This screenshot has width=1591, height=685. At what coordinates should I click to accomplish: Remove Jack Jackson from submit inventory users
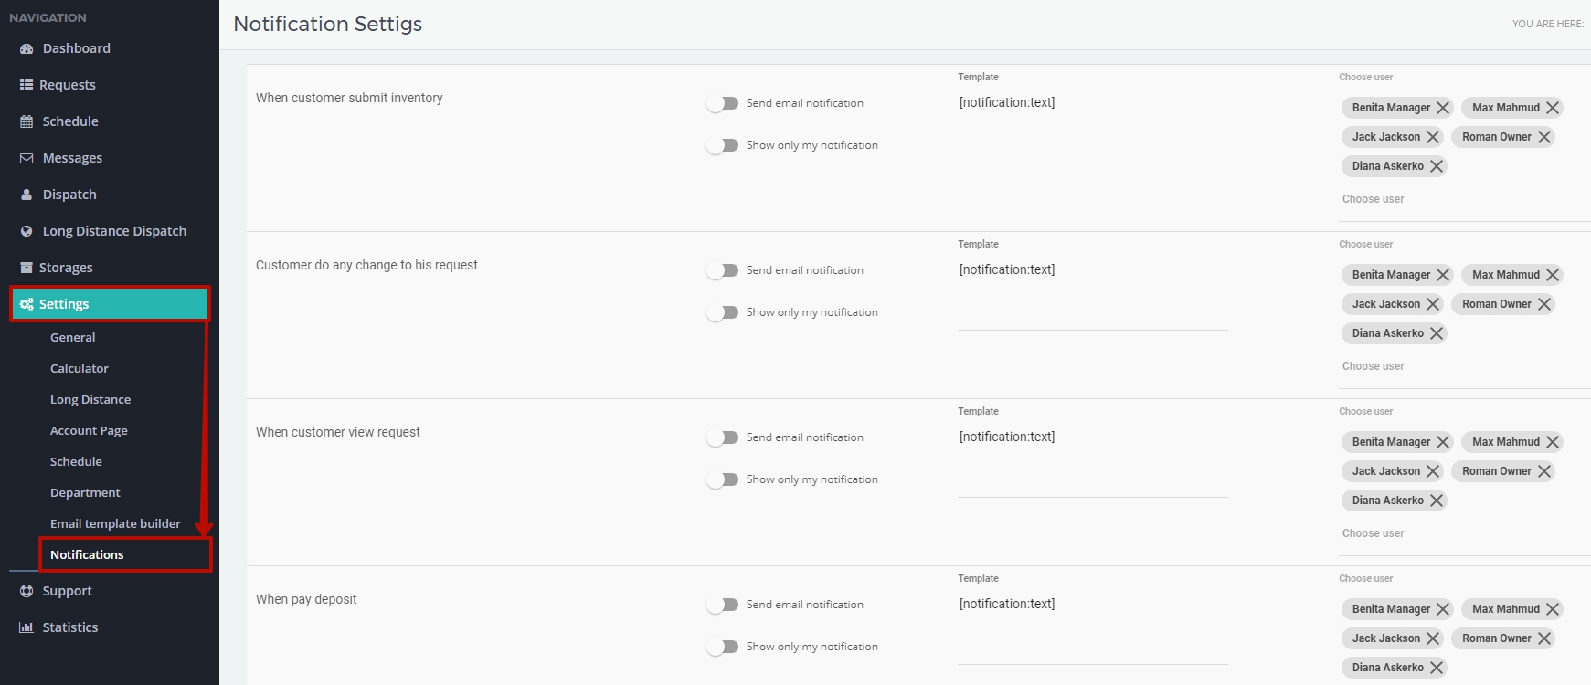(1433, 137)
